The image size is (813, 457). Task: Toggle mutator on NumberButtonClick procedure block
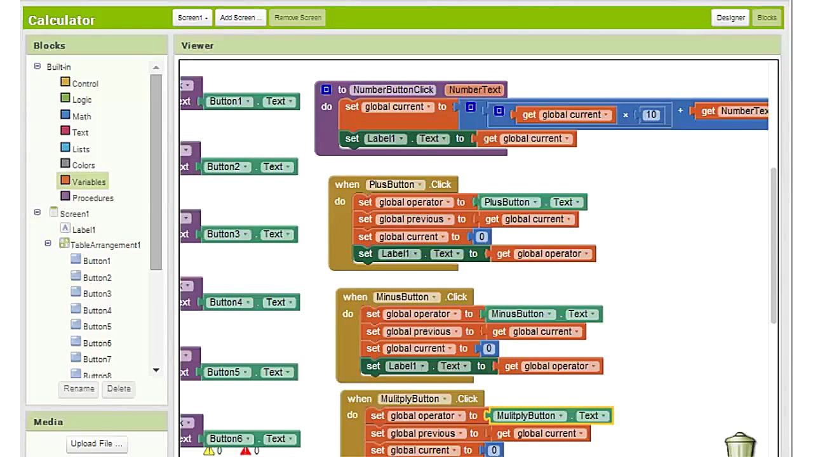pyautogui.click(x=326, y=90)
